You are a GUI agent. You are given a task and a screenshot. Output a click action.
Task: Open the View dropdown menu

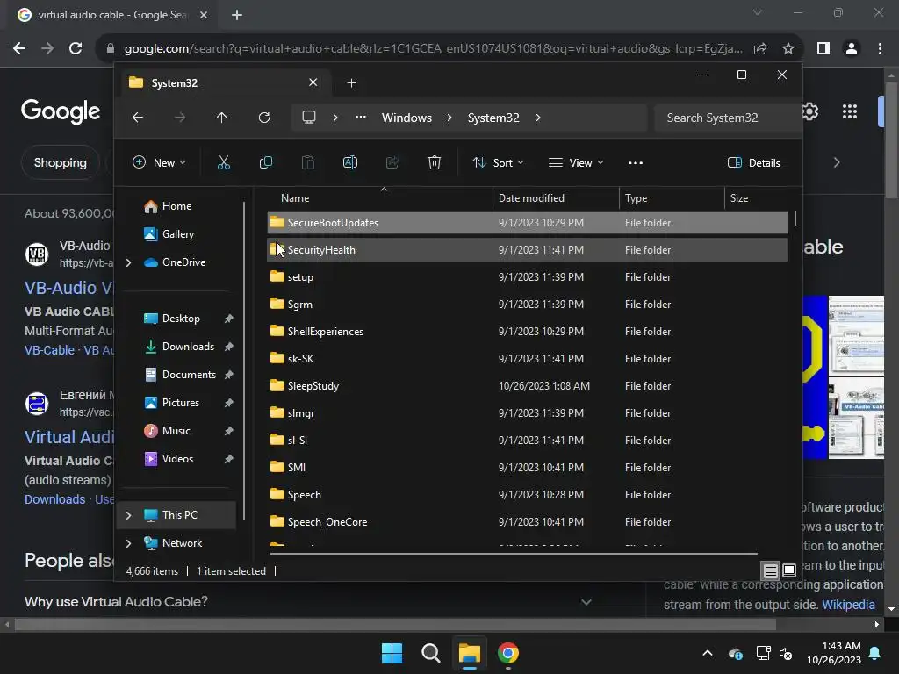coord(576,162)
